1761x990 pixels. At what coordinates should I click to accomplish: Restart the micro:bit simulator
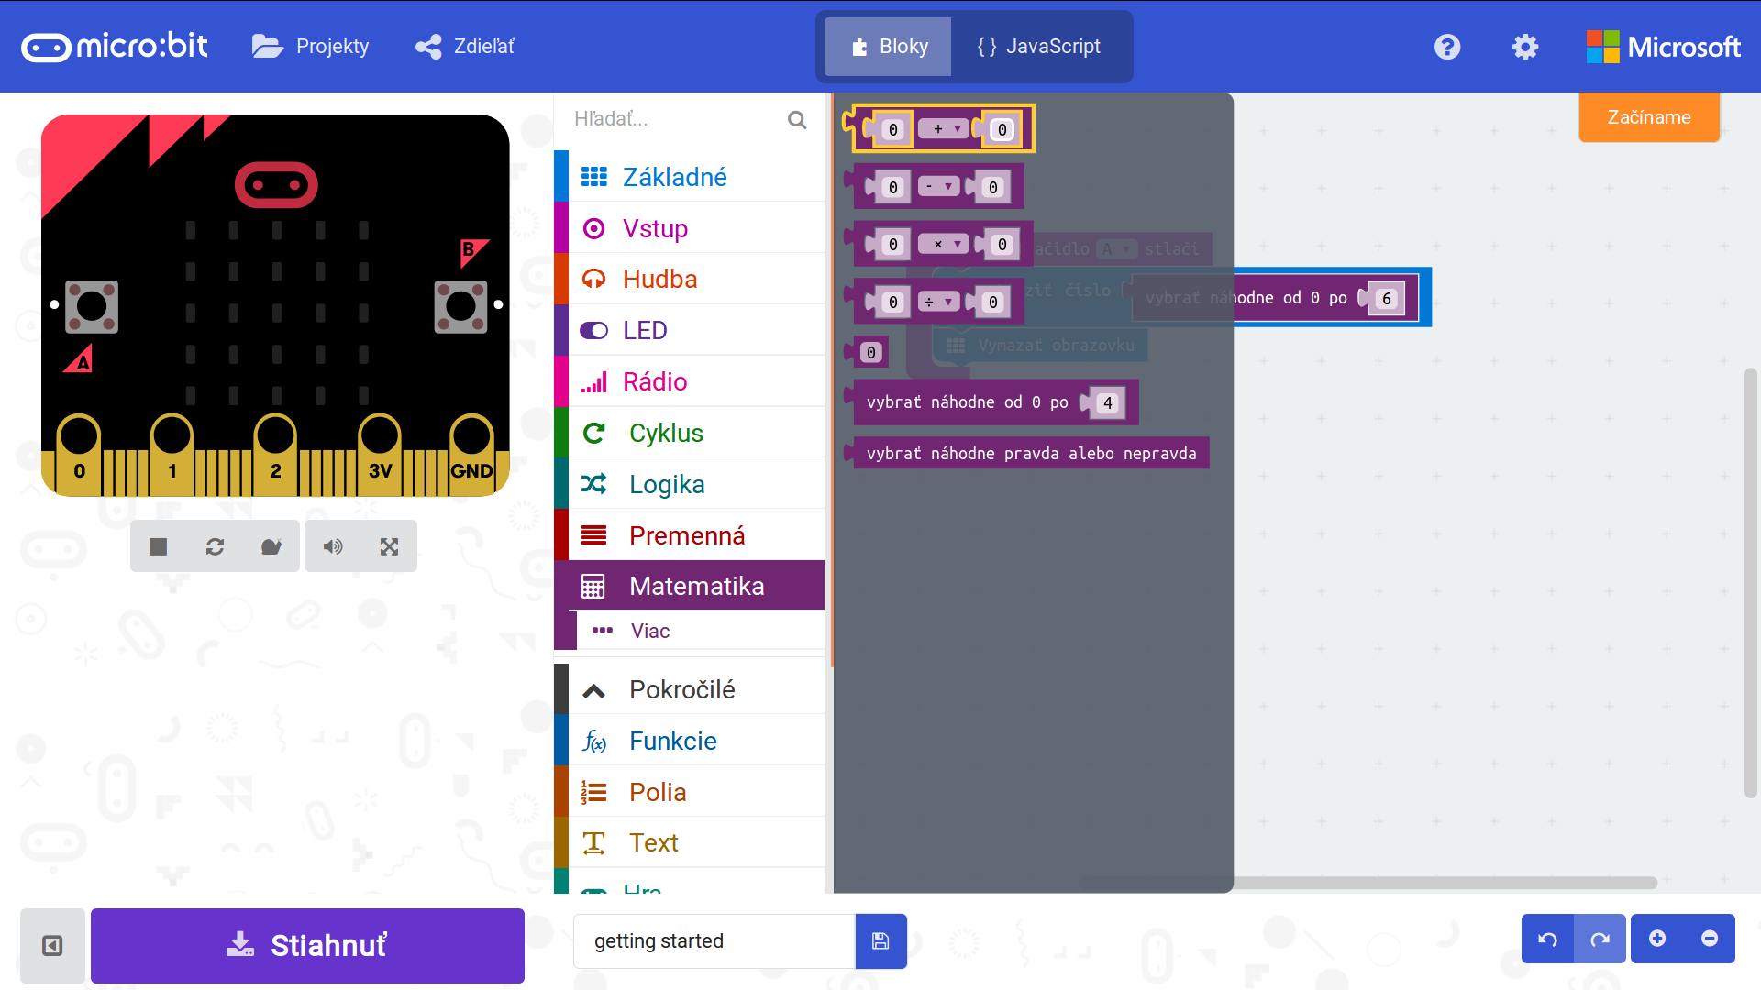(x=215, y=546)
